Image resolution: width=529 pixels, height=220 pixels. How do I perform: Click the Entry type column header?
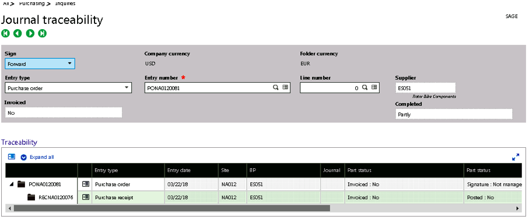click(128, 171)
